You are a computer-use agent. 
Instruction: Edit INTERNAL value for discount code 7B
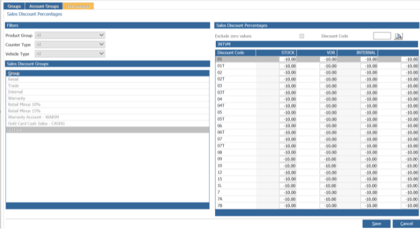pos(369,206)
